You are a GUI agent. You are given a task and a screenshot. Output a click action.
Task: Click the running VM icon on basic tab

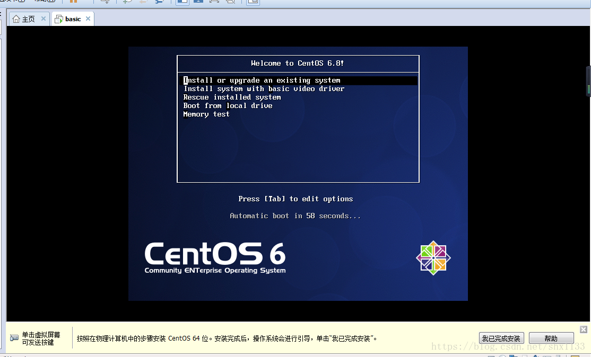coord(58,19)
